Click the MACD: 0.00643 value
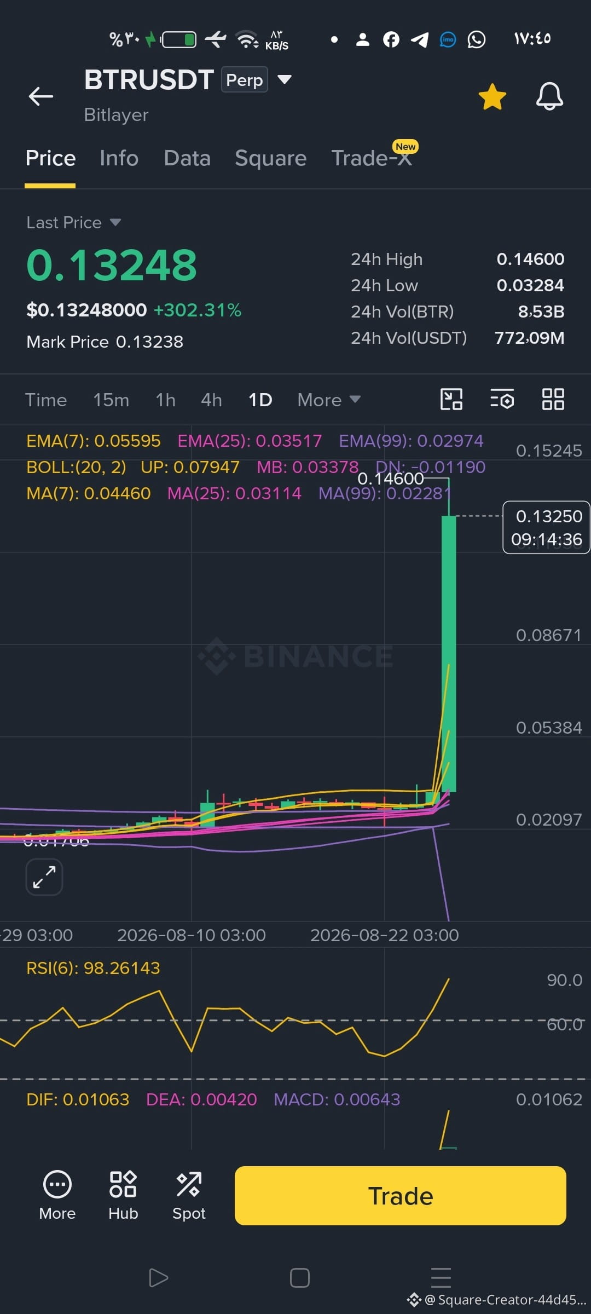591x1314 pixels. click(x=337, y=1099)
